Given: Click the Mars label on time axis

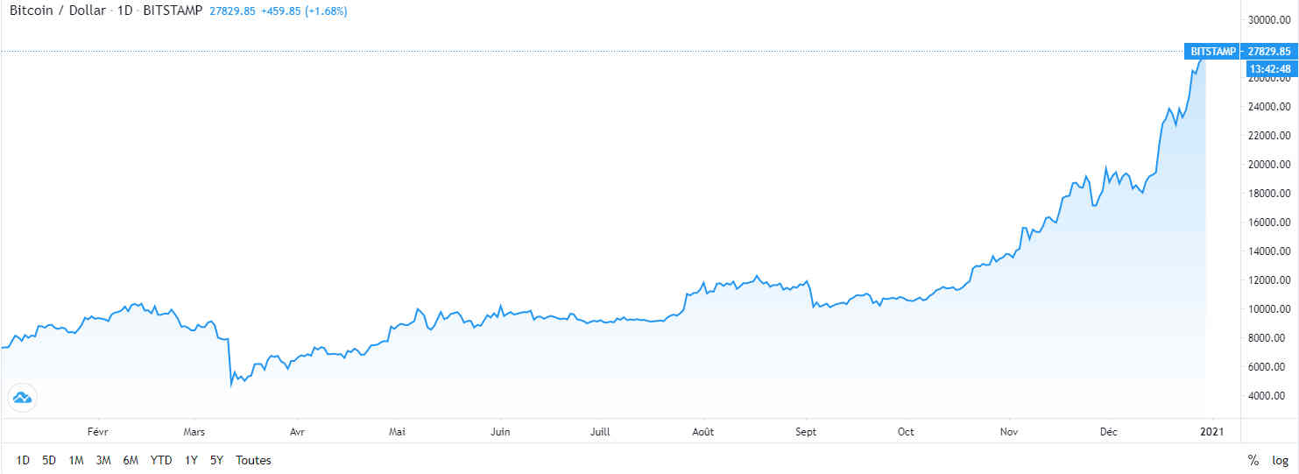Looking at the screenshot, I should coord(194,432).
